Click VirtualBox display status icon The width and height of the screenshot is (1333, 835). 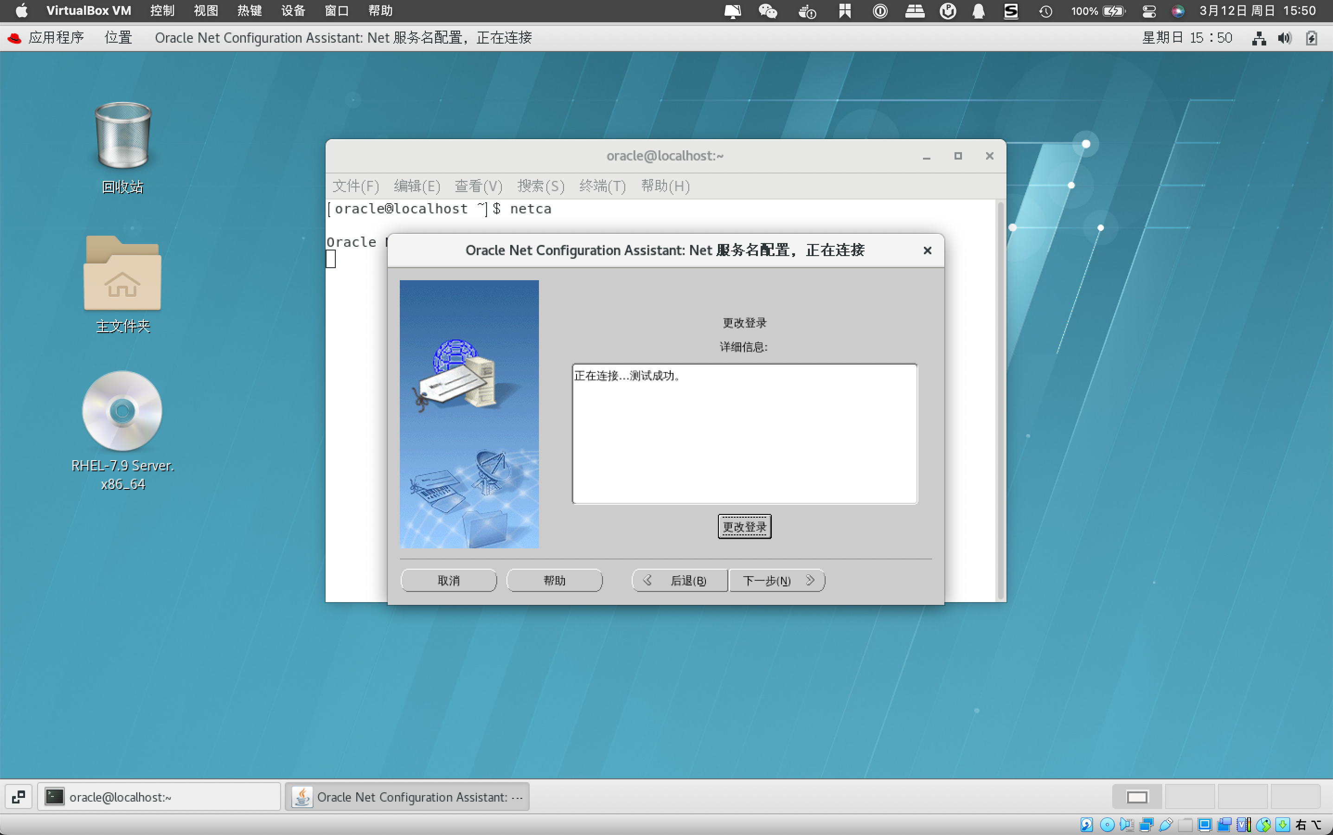(x=1205, y=824)
